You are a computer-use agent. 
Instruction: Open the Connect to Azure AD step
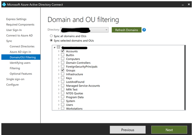point(20,36)
